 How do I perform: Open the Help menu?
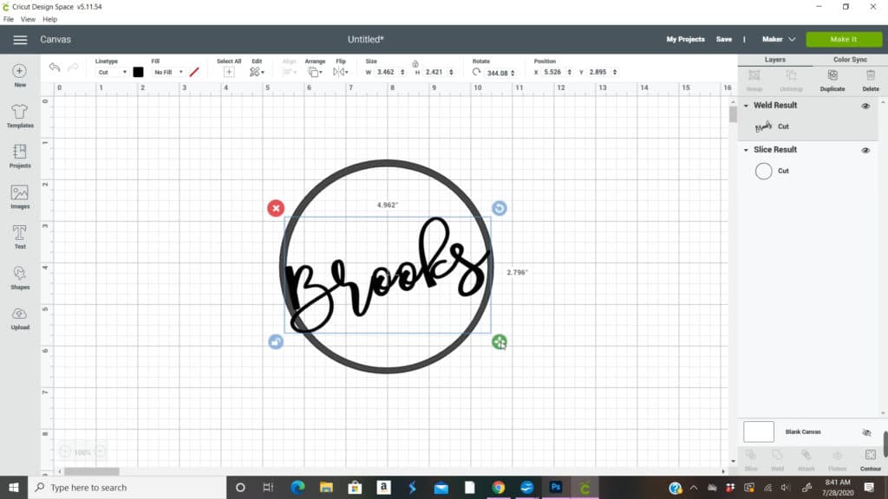click(49, 19)
